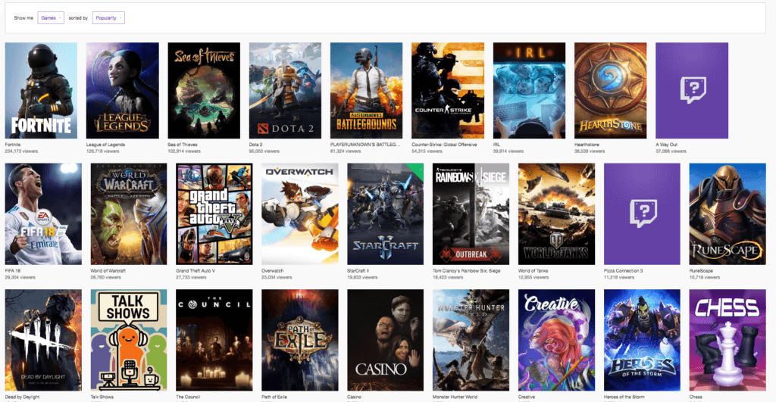Open the Rainbow Six Siege Outbreak cover
776x402 pixels.
[471, 214]
